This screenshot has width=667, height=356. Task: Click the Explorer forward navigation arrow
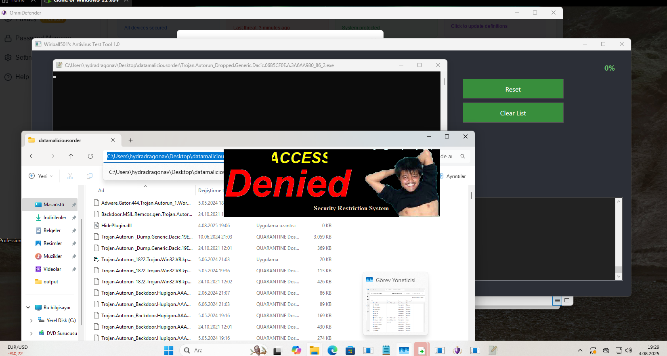[52, 156]
